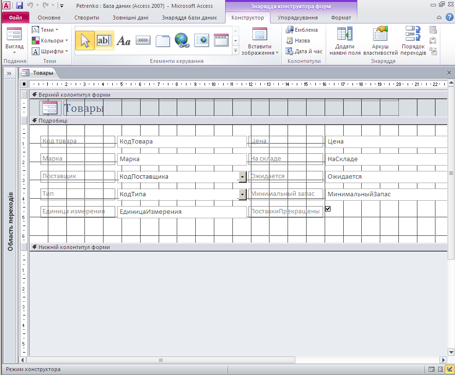Choose the Button control in gallery
The height and width of the screenshot is (375, 455).
point(143,41)
